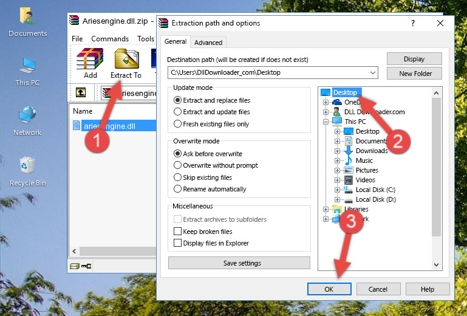Expand the Videos tree node

(337, 180)
